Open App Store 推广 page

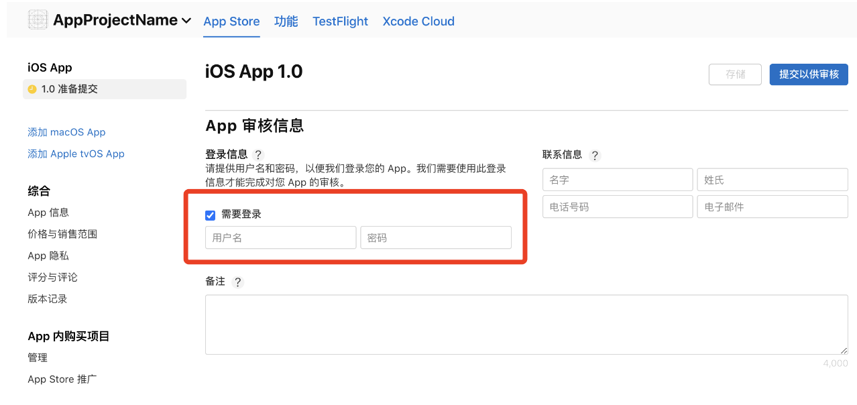pyautogui.click(x=62, y=379)
